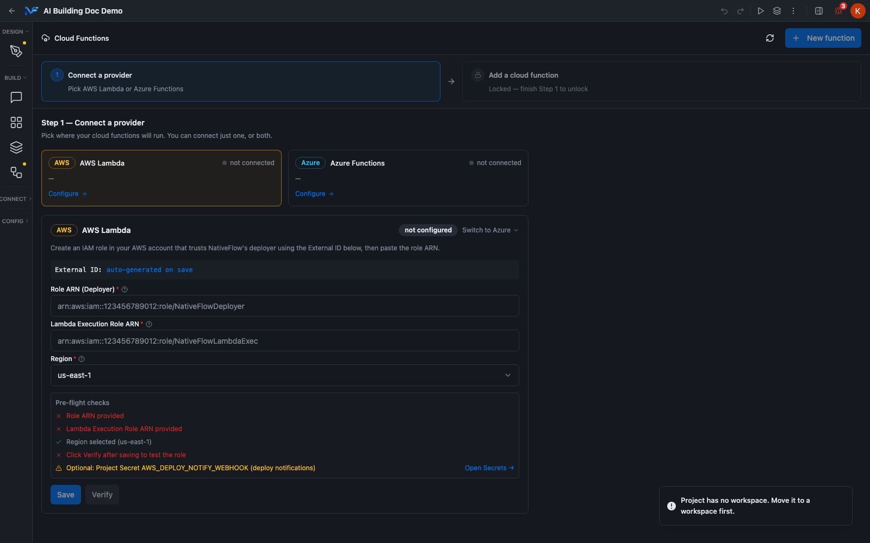
Task: Choose the Azure Functions provider card
Action: (408, 178)
